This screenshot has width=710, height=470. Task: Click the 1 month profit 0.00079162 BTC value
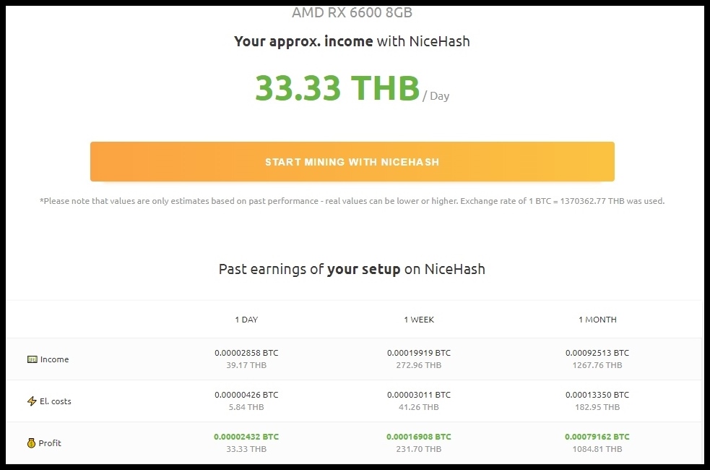(x=597, y=437)
